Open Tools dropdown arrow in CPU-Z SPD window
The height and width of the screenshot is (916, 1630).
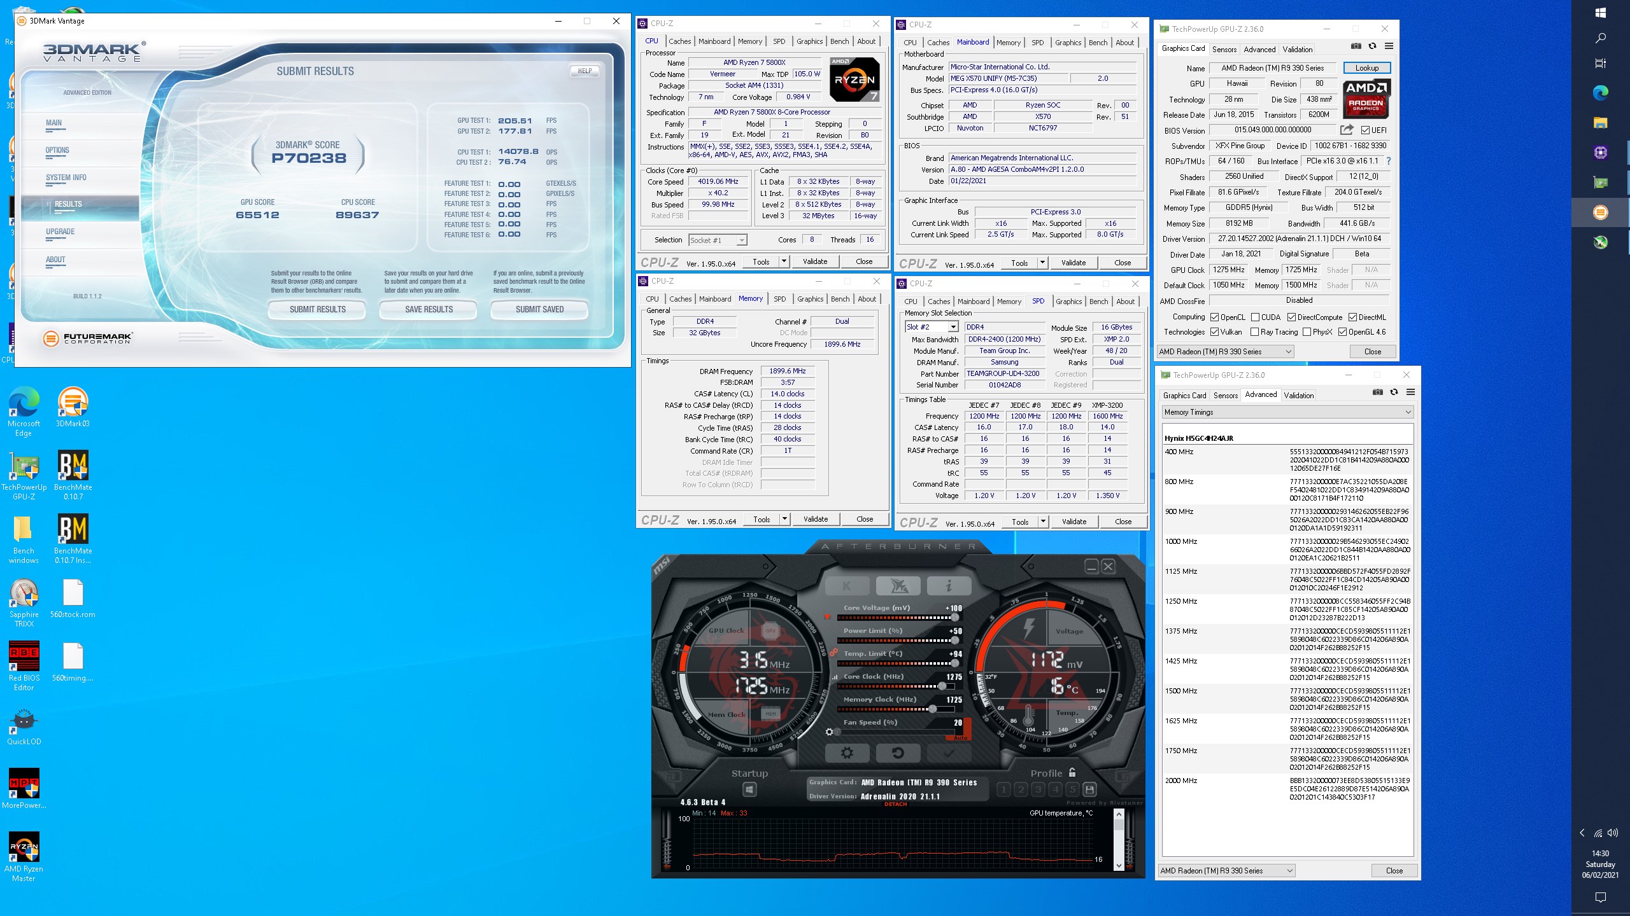pos(1043,522)
